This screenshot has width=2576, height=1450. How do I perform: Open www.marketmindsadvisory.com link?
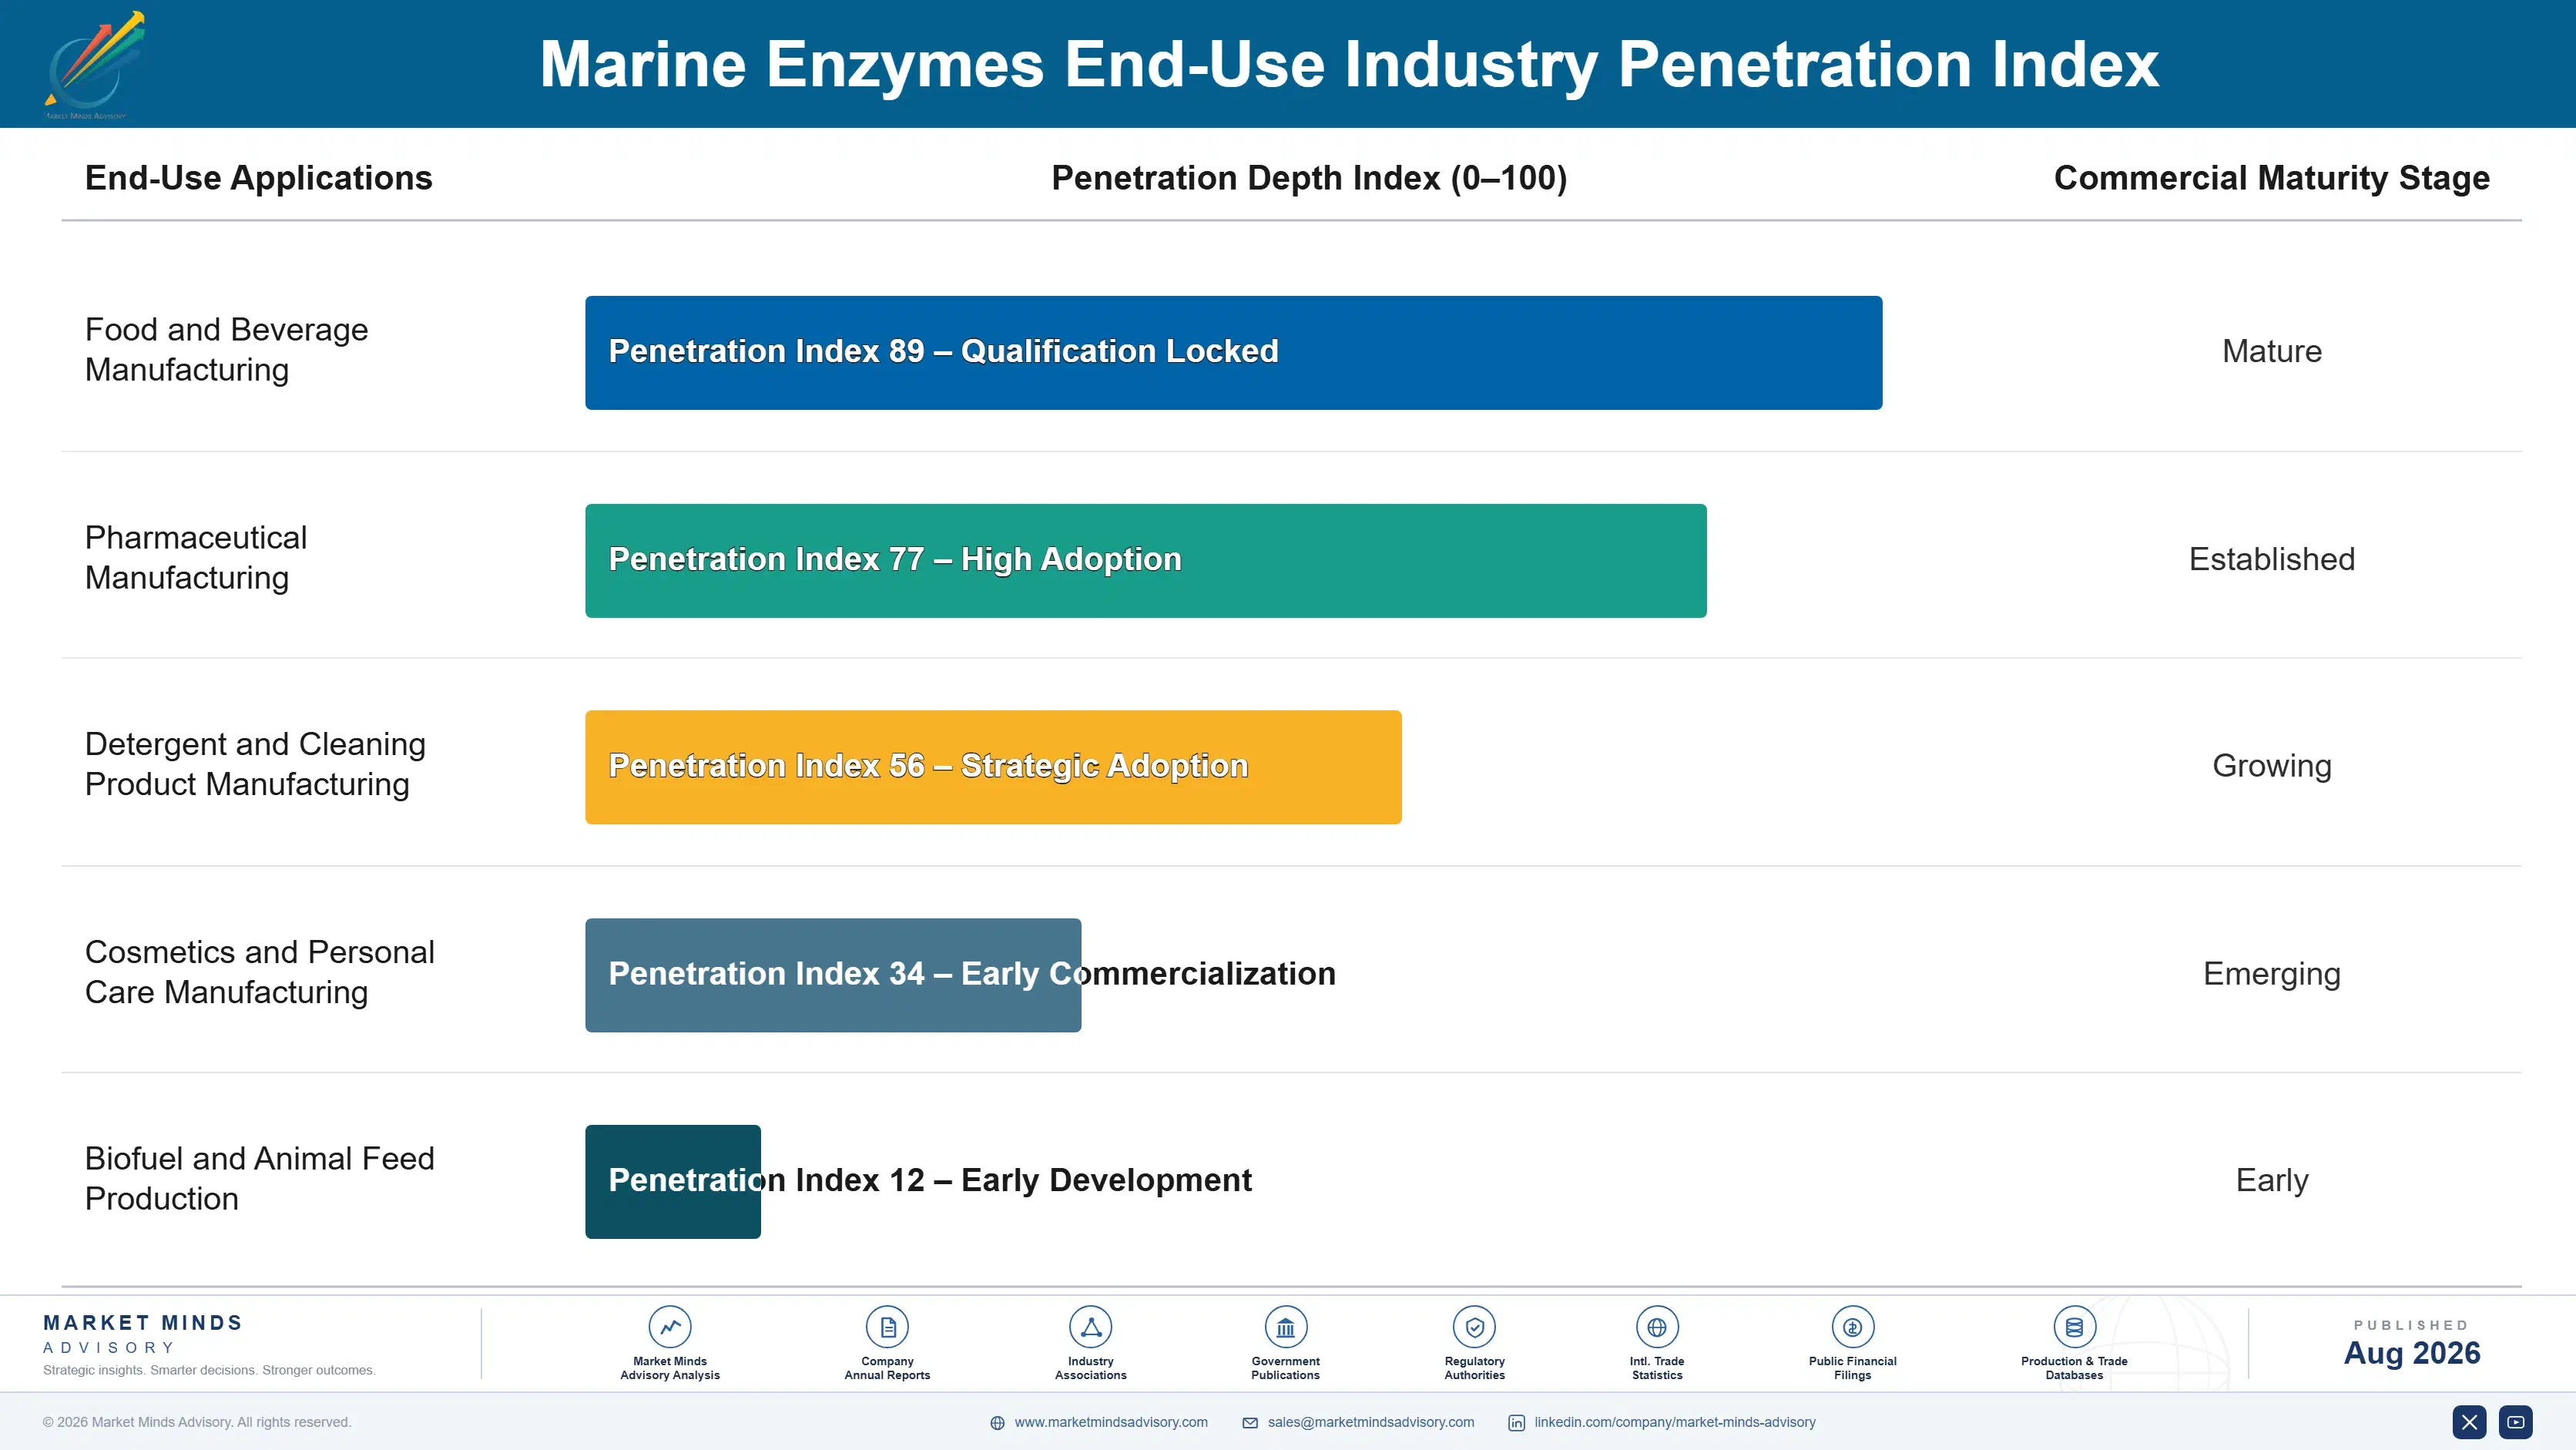click(x=1111, y=1422)
